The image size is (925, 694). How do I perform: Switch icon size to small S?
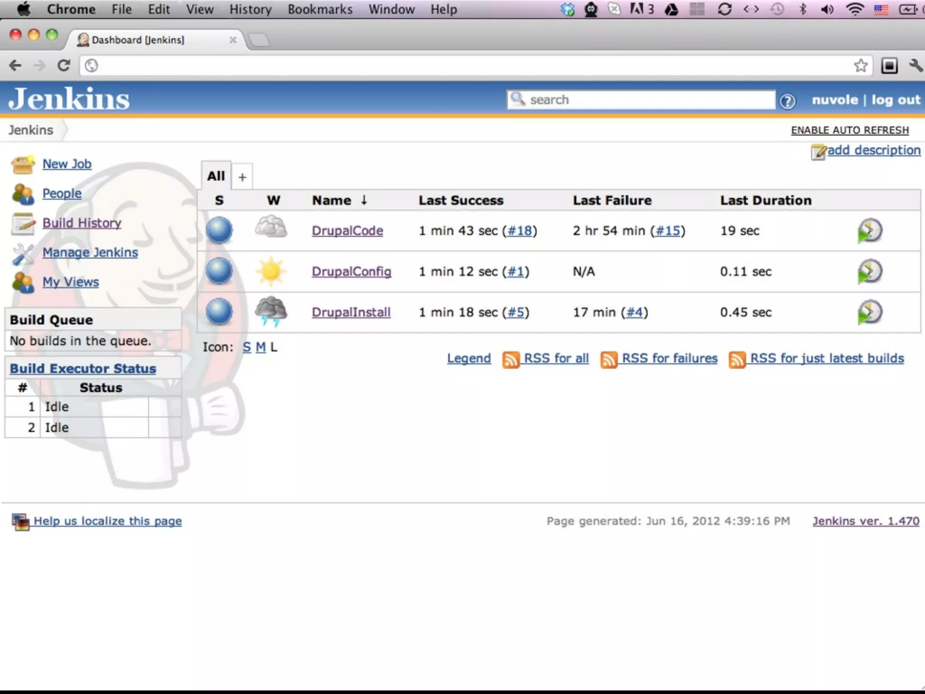point(247,347)
